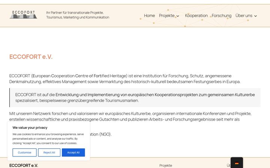The width and height of the screenshot is (270, 168).
Task: Click the 'We value your privacy' title
Action: click(x=30, y=128)
